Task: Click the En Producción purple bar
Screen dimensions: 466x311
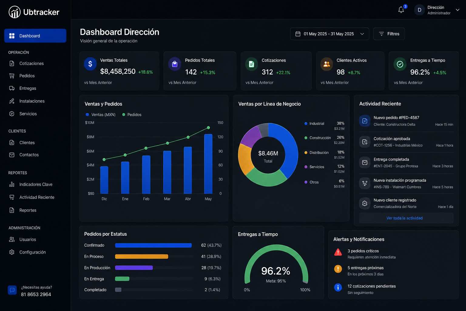Action: 134,268
